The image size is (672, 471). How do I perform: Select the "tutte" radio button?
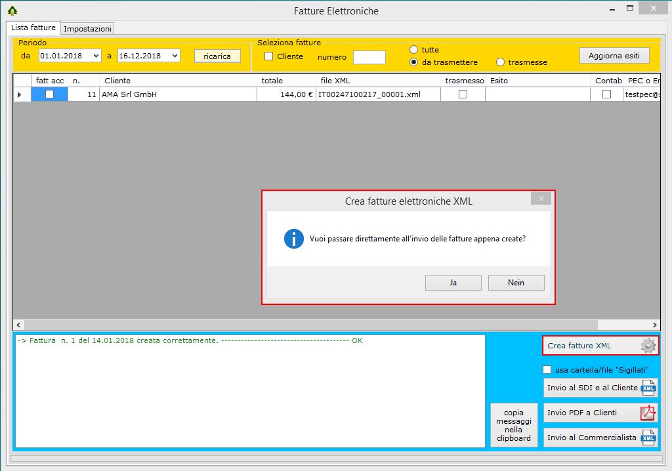(413, 50)
